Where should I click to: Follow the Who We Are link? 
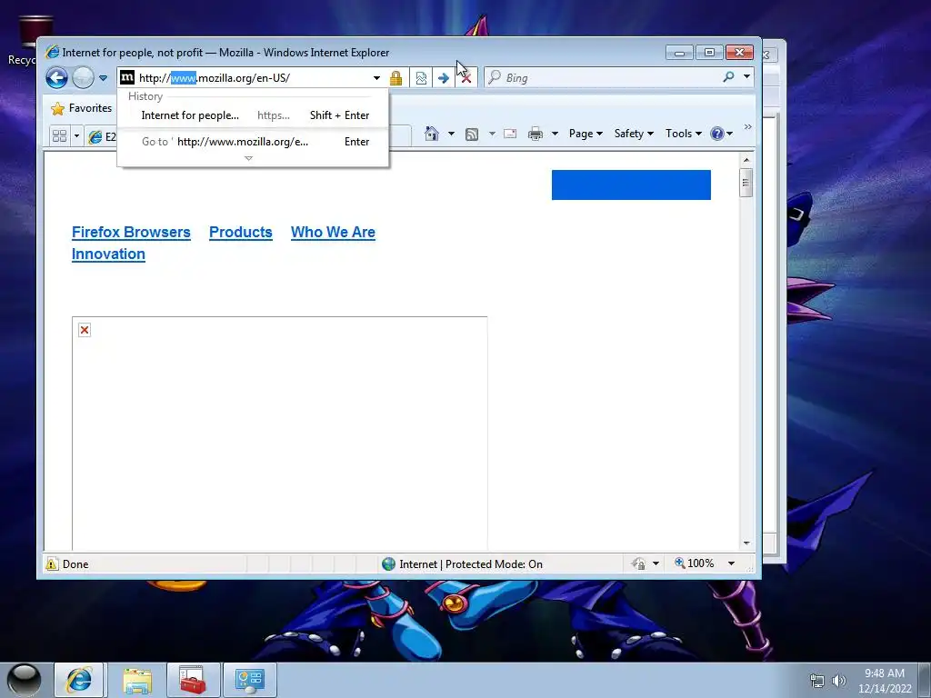pyautogui.click(x=333, y=232)
